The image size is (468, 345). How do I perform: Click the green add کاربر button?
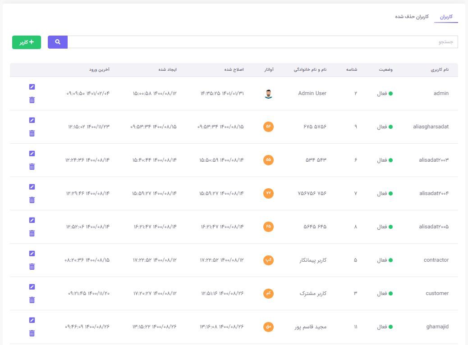(27, 42)
